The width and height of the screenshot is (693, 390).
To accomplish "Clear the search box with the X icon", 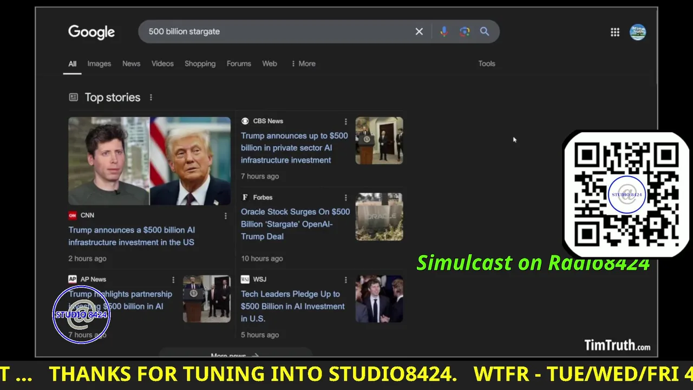I will tap(419, 31).
